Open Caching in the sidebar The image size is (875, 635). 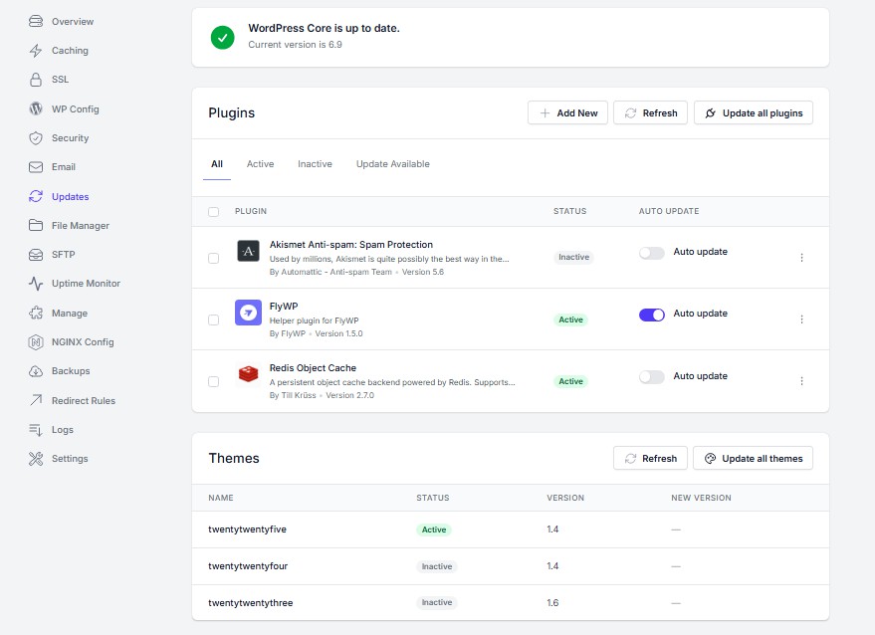tap(70, 50)
